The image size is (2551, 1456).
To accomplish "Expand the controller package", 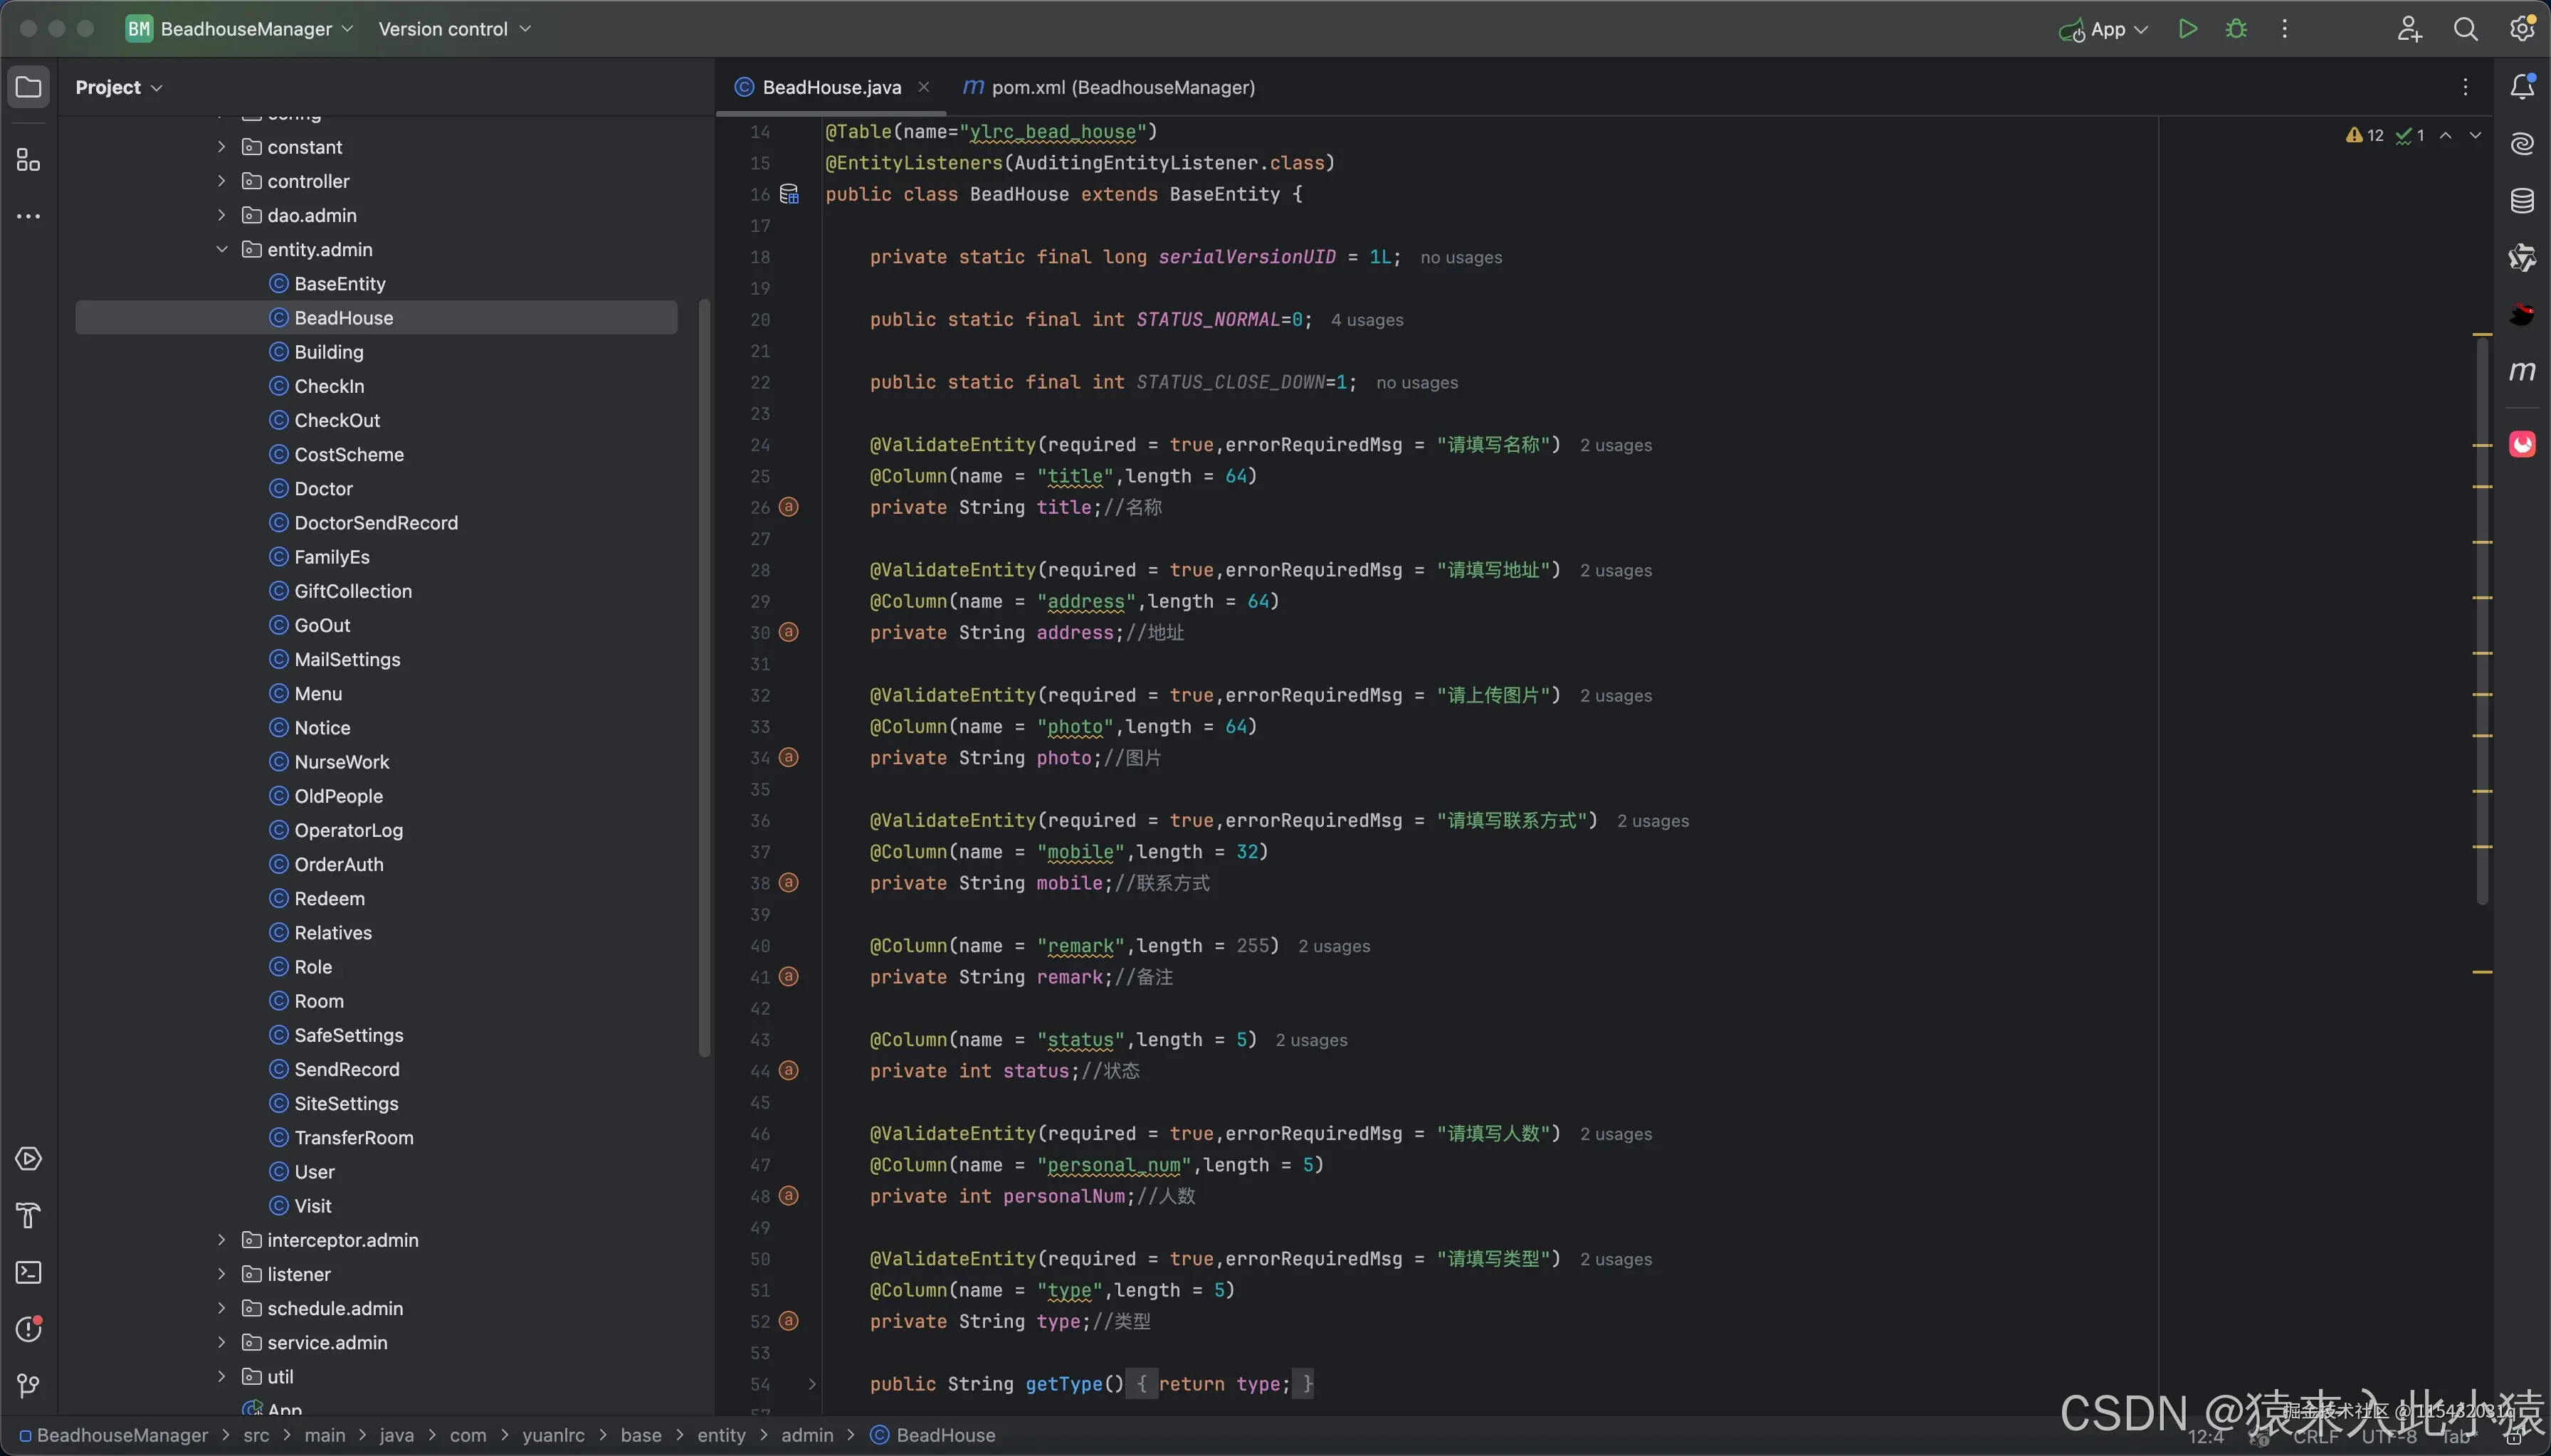I will click(x=222, y=181).
